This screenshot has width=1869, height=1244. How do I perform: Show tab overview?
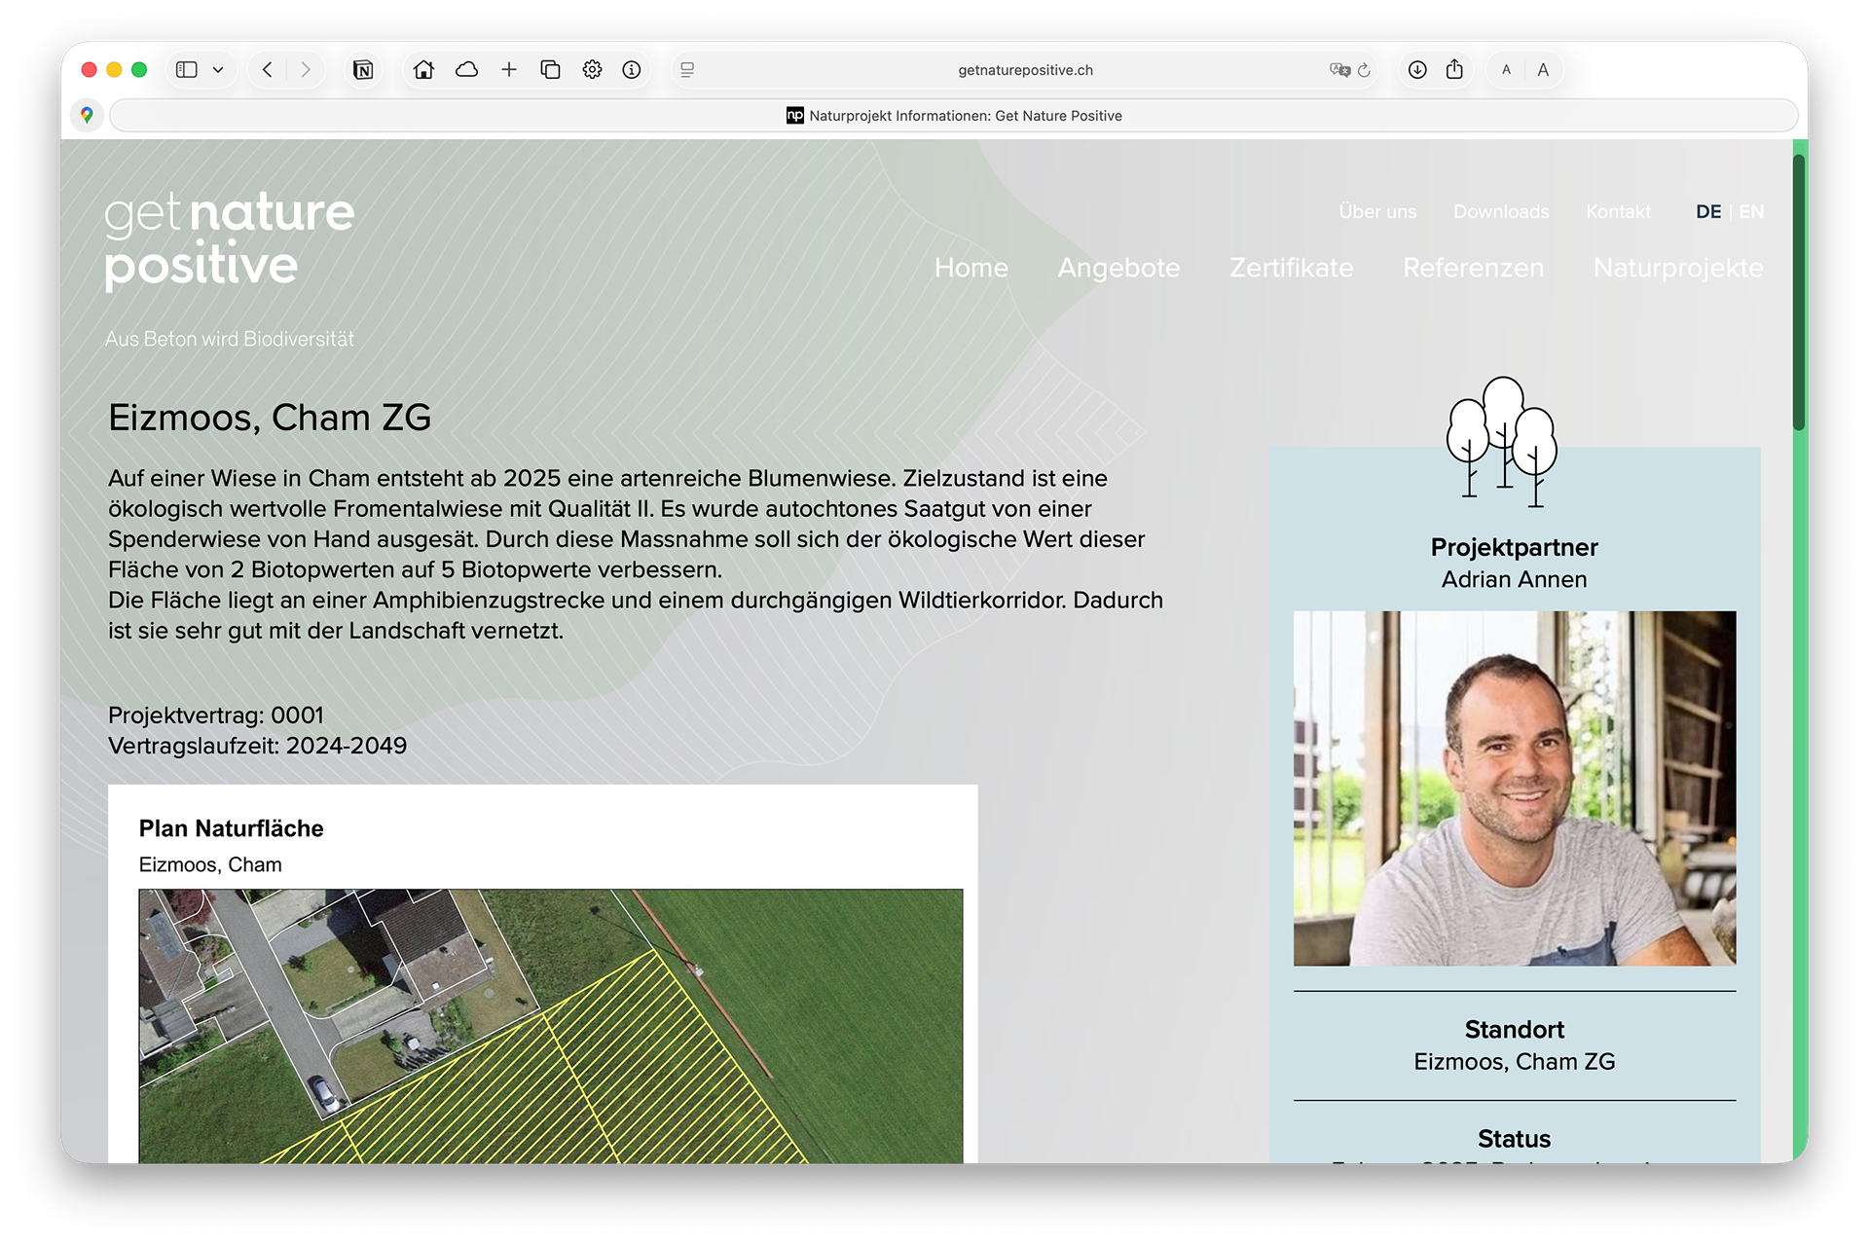[x=550, y=69]
